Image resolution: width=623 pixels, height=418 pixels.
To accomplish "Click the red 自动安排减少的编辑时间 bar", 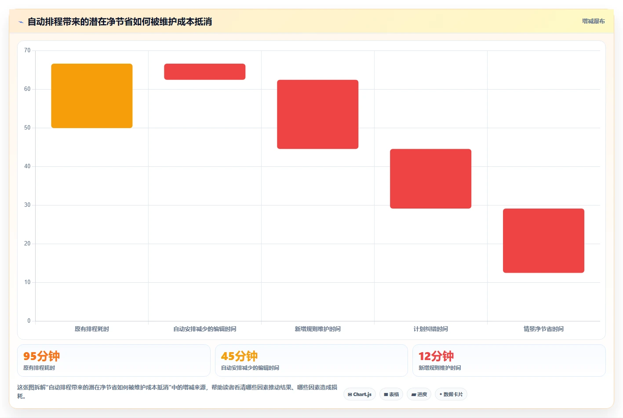I will pyautogui.click(x=205, y=72).
